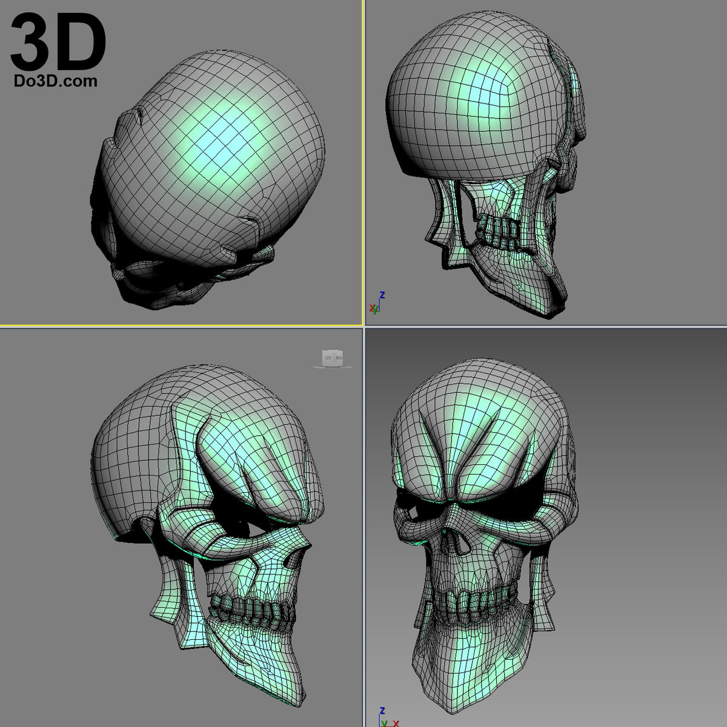The width and height of the screenshot is (727, 727).
Task: Click the LEFT face of the ViewCube
Action: pyautogui.click(x=328, y=358)
